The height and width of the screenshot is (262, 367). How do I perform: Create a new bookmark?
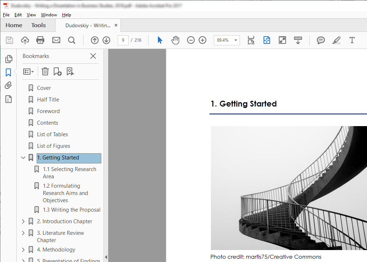point(57,71)
